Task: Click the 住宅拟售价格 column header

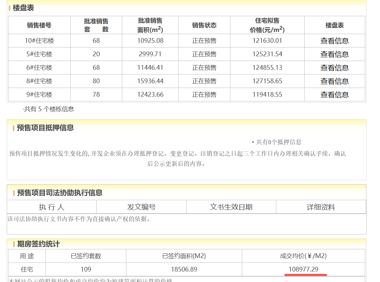Action: pos(267,25)
